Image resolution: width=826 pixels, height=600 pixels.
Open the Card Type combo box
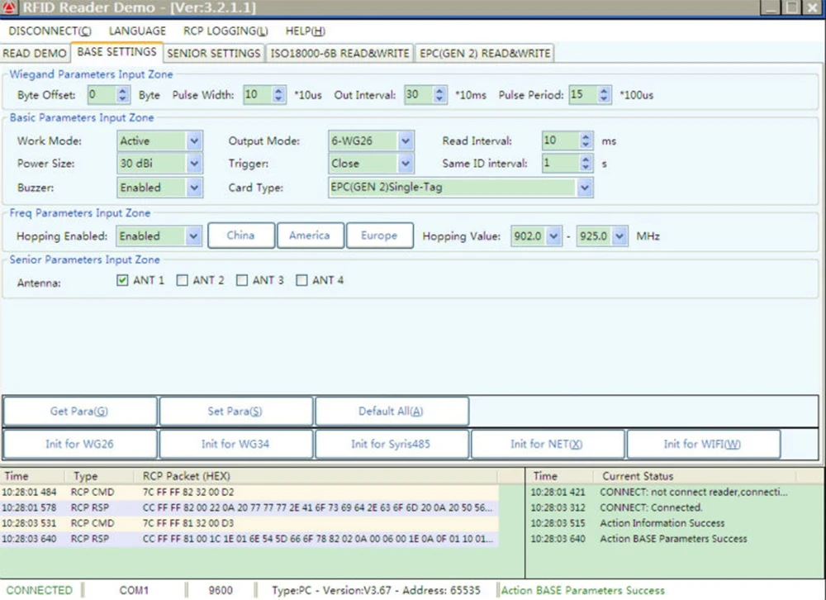coord(585,188)
